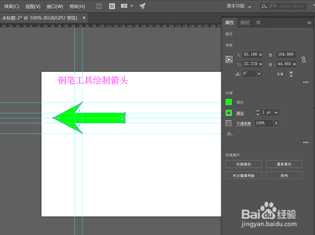Open more appearance options ellipsis
This screenshot has height=235, width=315.
[306, 142]
